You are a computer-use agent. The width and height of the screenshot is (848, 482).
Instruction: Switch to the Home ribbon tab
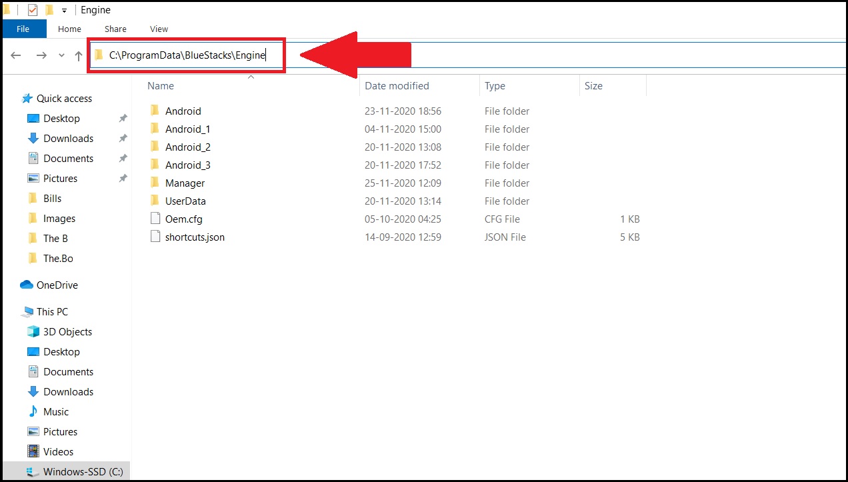pos(69,29)
